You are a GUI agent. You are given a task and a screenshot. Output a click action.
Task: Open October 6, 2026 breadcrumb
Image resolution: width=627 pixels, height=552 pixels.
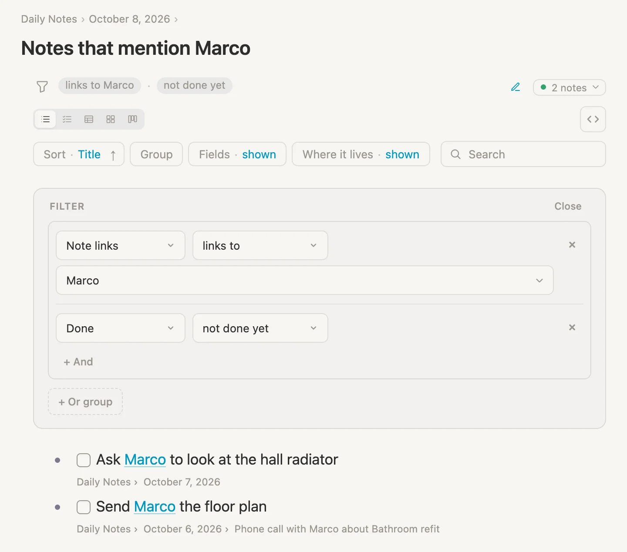click(183, 529)
